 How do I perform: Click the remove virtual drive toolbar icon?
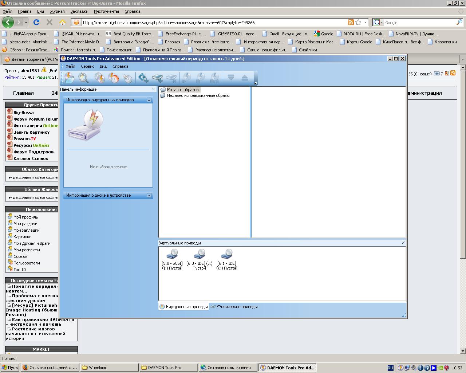171,78
